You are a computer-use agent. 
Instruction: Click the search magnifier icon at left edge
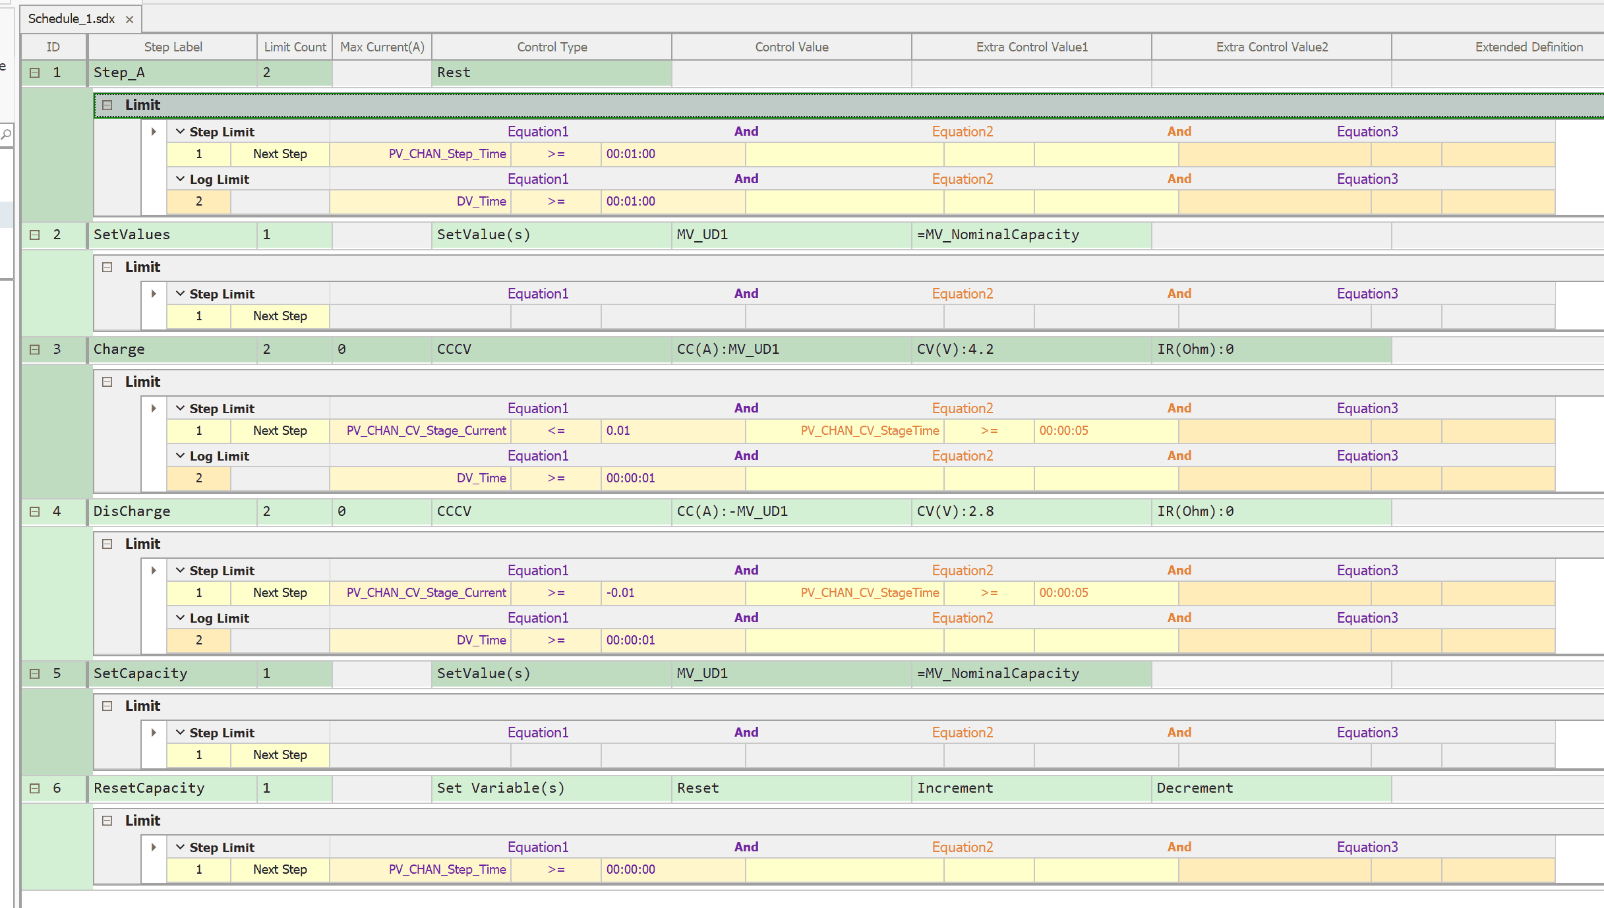coord(6,134)
